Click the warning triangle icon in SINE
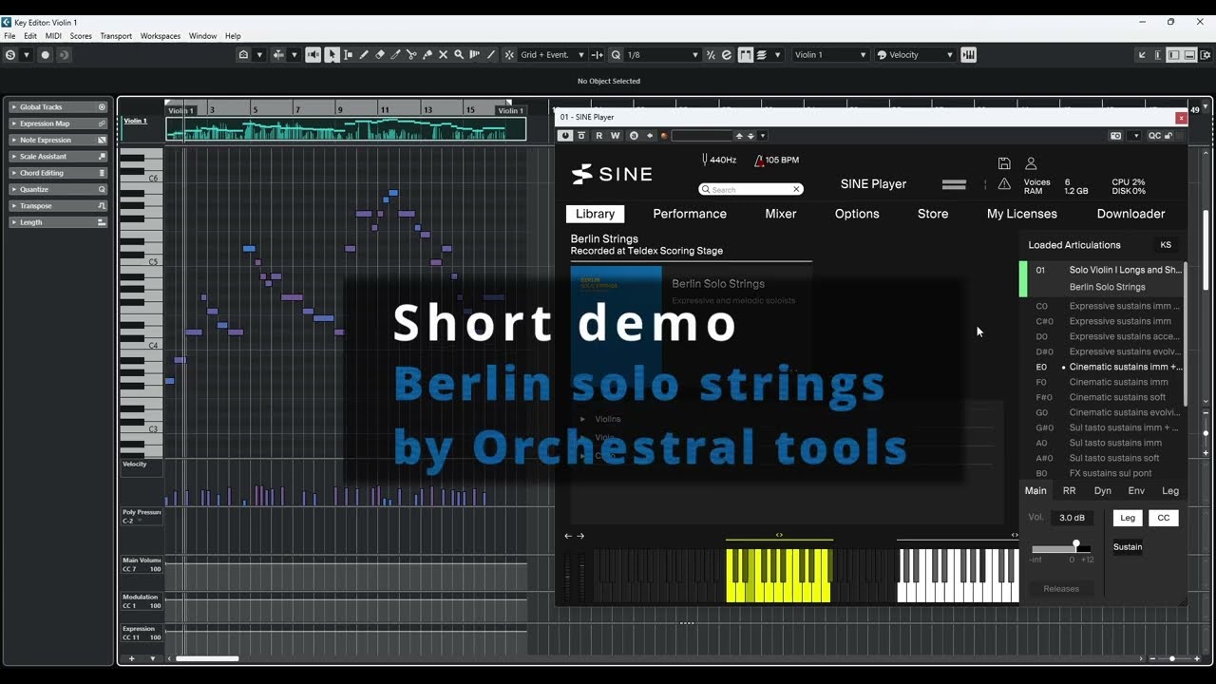The width and height of the screenshot is (1216, 684). [x=1003, y=184]
